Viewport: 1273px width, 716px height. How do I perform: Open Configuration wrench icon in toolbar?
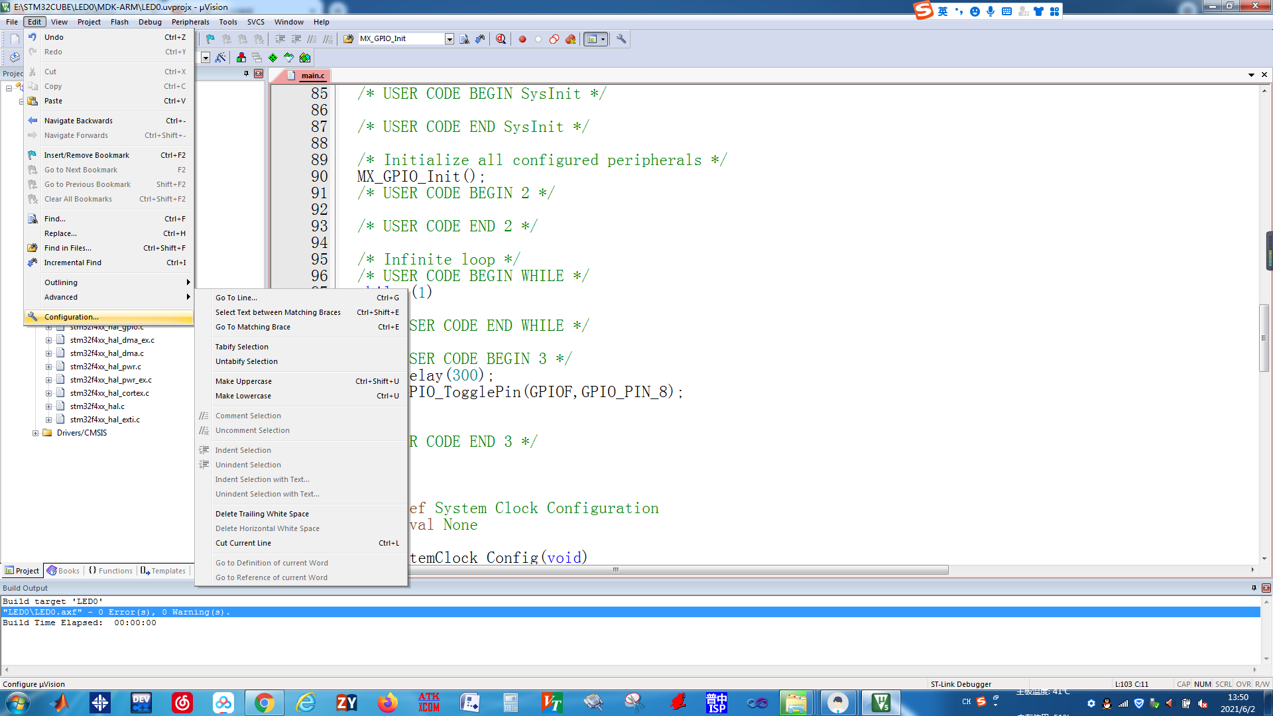coord(621,39)
